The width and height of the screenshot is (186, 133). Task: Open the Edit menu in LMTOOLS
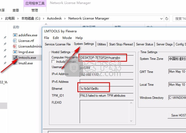click(x=56, y=38)
